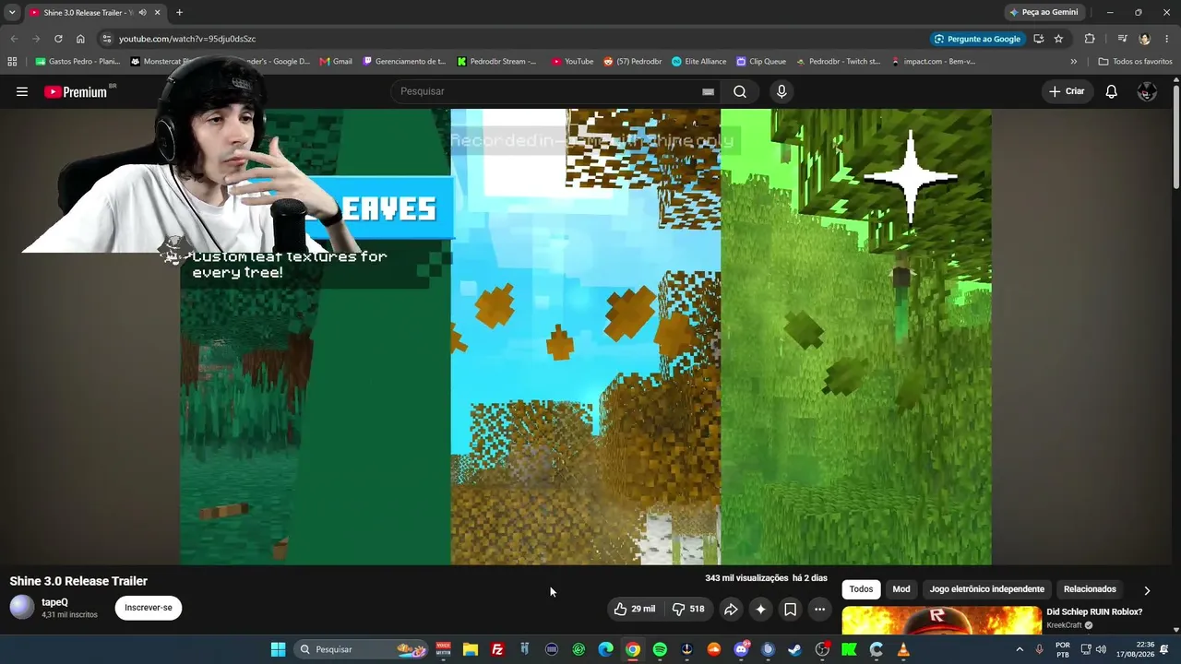Open Did Schlep RUIN Roblox thumbnail
Viewport: 1181px width, 664px height.
tap(941, 620)
